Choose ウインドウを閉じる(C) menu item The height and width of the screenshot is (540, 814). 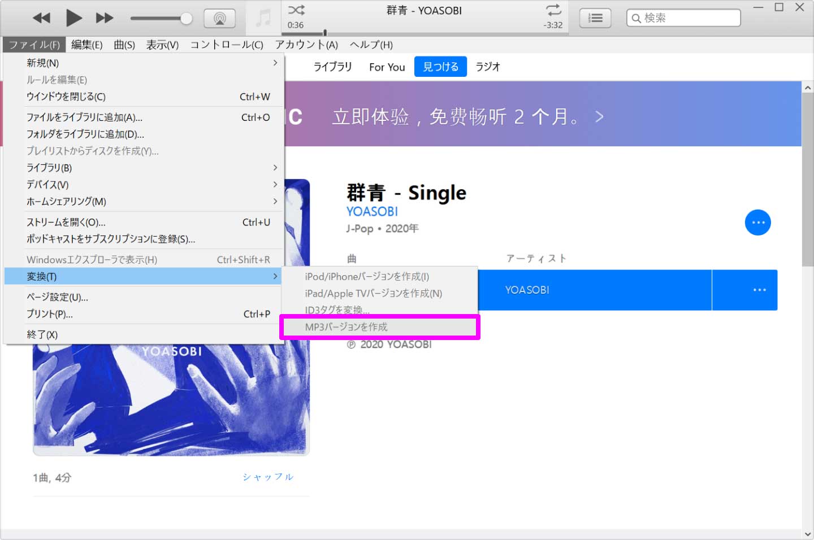pyautogui.click(x=144, y=97)
